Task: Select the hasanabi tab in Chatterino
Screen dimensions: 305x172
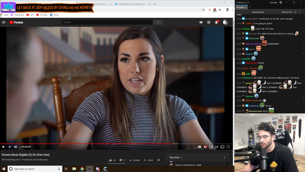Action: click(x=240, y=7)
